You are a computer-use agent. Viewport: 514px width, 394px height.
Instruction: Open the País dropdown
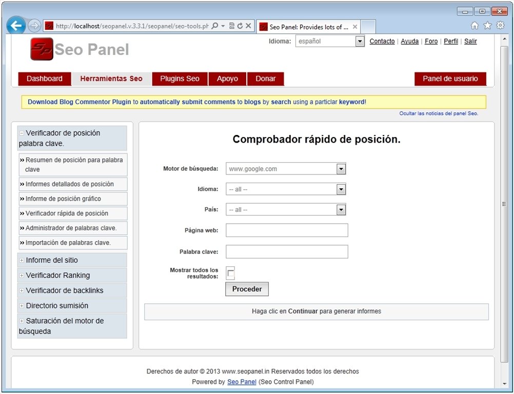coord(286,209)
